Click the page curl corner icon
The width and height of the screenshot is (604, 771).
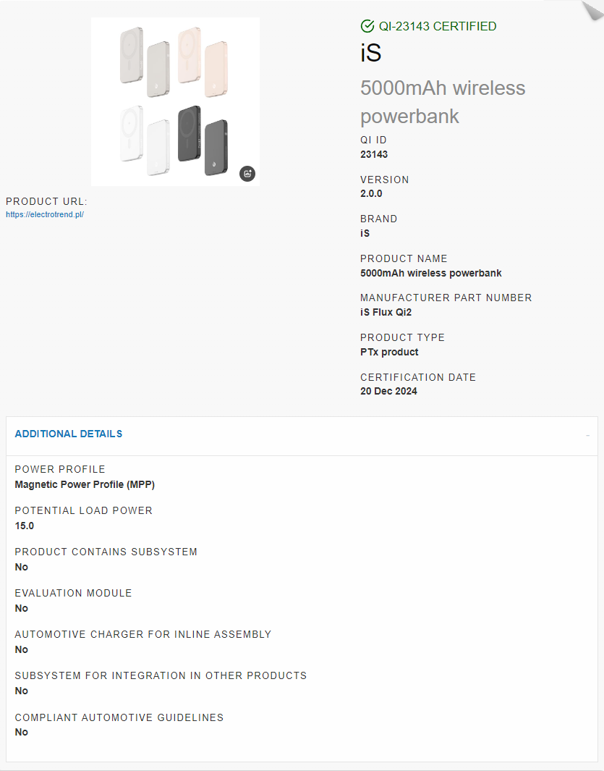coord(592,10)
